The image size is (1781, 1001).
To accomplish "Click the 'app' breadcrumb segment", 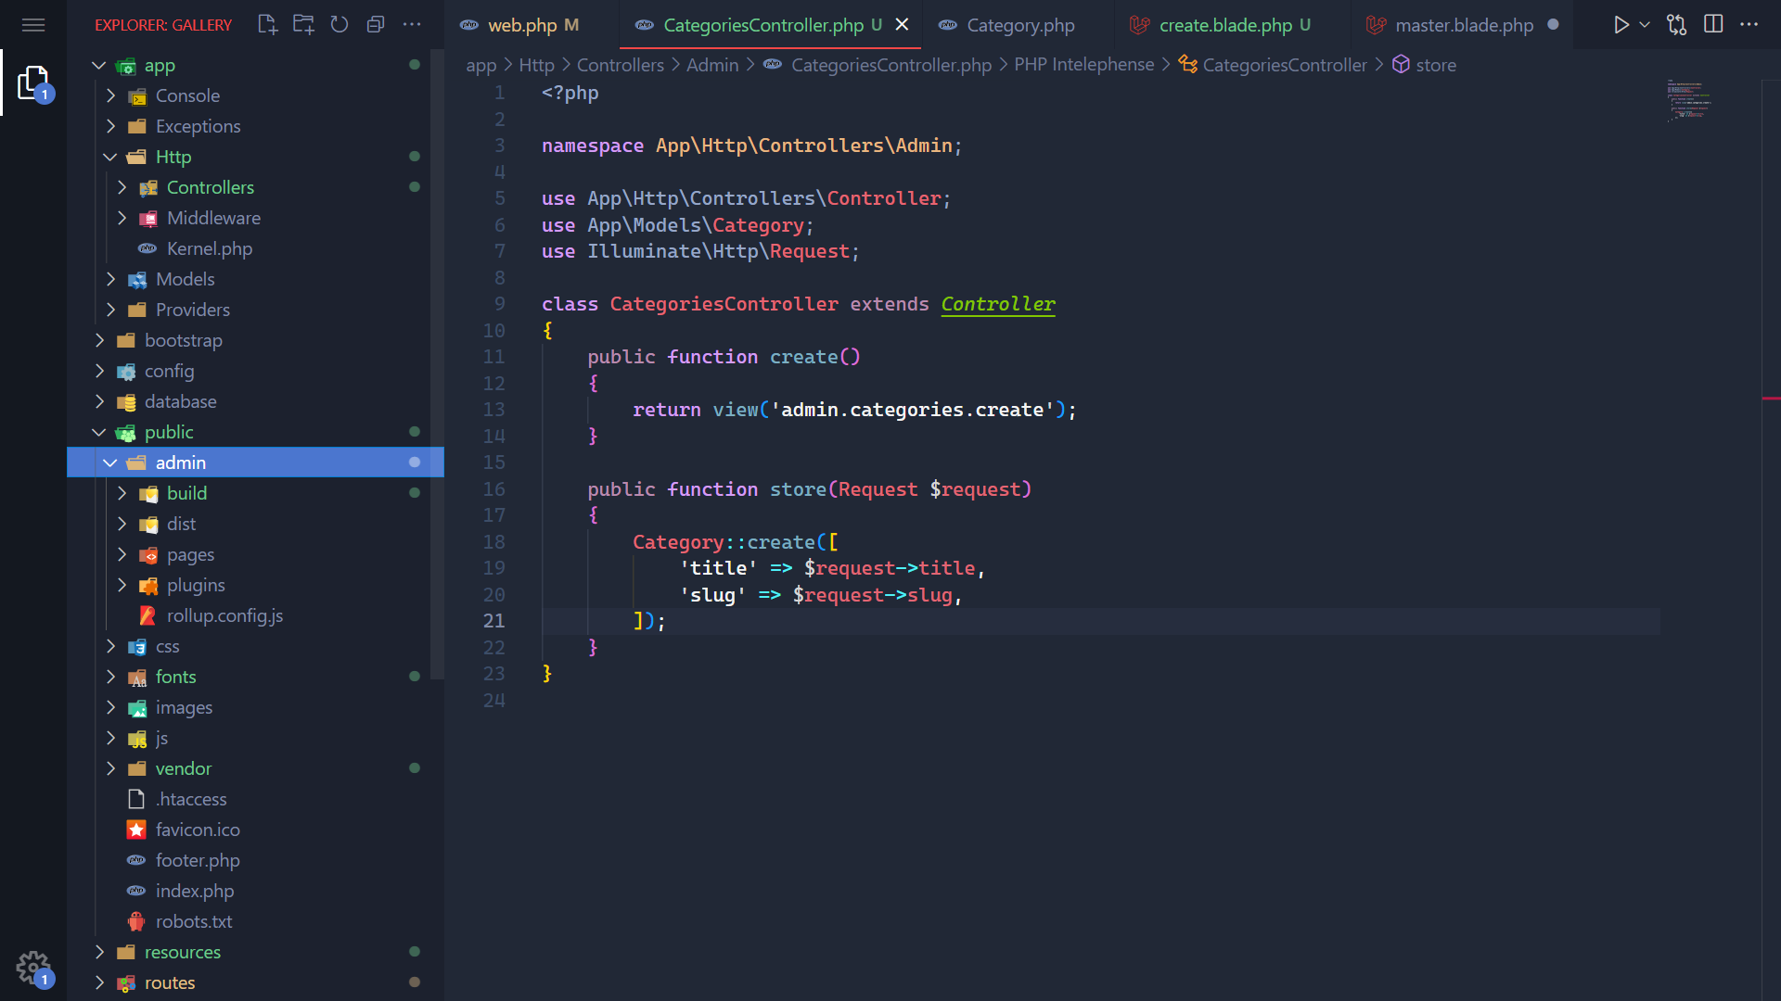I will click(480, 65).
